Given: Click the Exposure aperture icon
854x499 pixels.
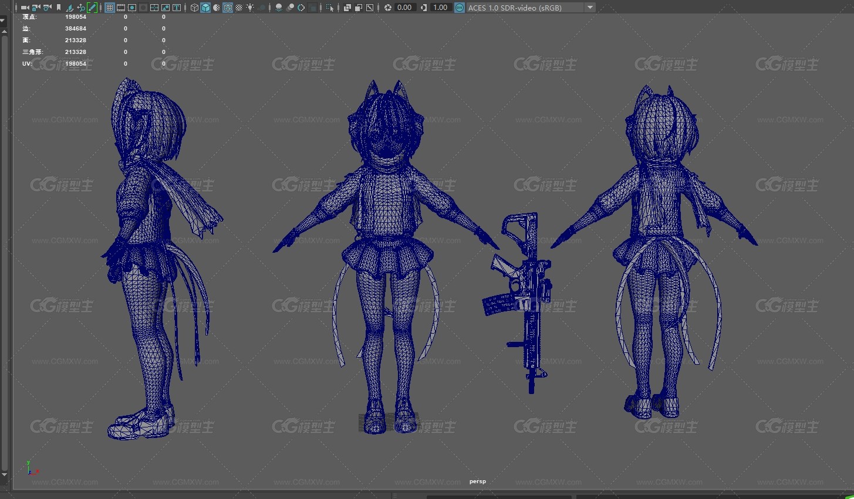Looking at the screenshot, I should [x=388, y=8].
